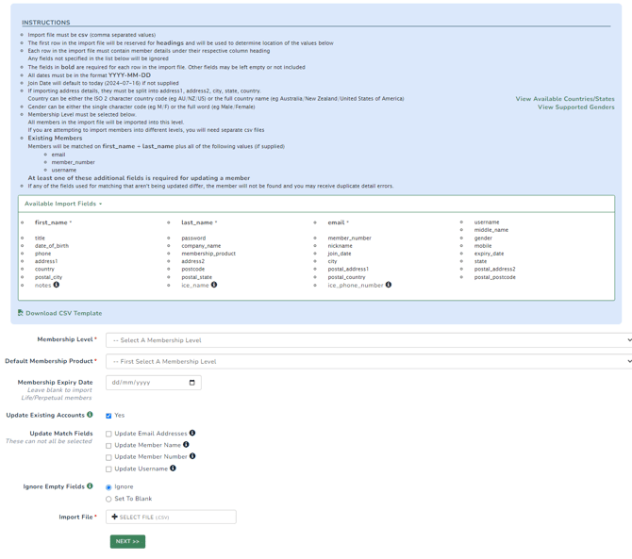632x559 pixels.
Task: Click info icon for Ignore Empty Fields
Action: 90,486
